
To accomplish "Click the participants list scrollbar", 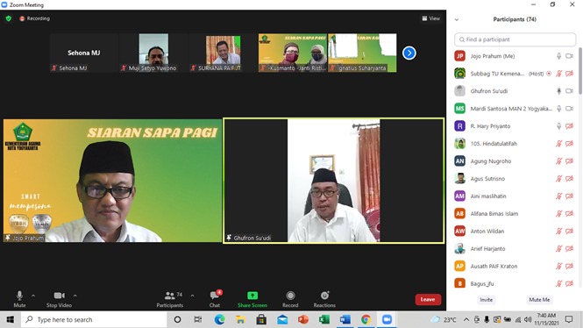I will (x=580, y=71).
